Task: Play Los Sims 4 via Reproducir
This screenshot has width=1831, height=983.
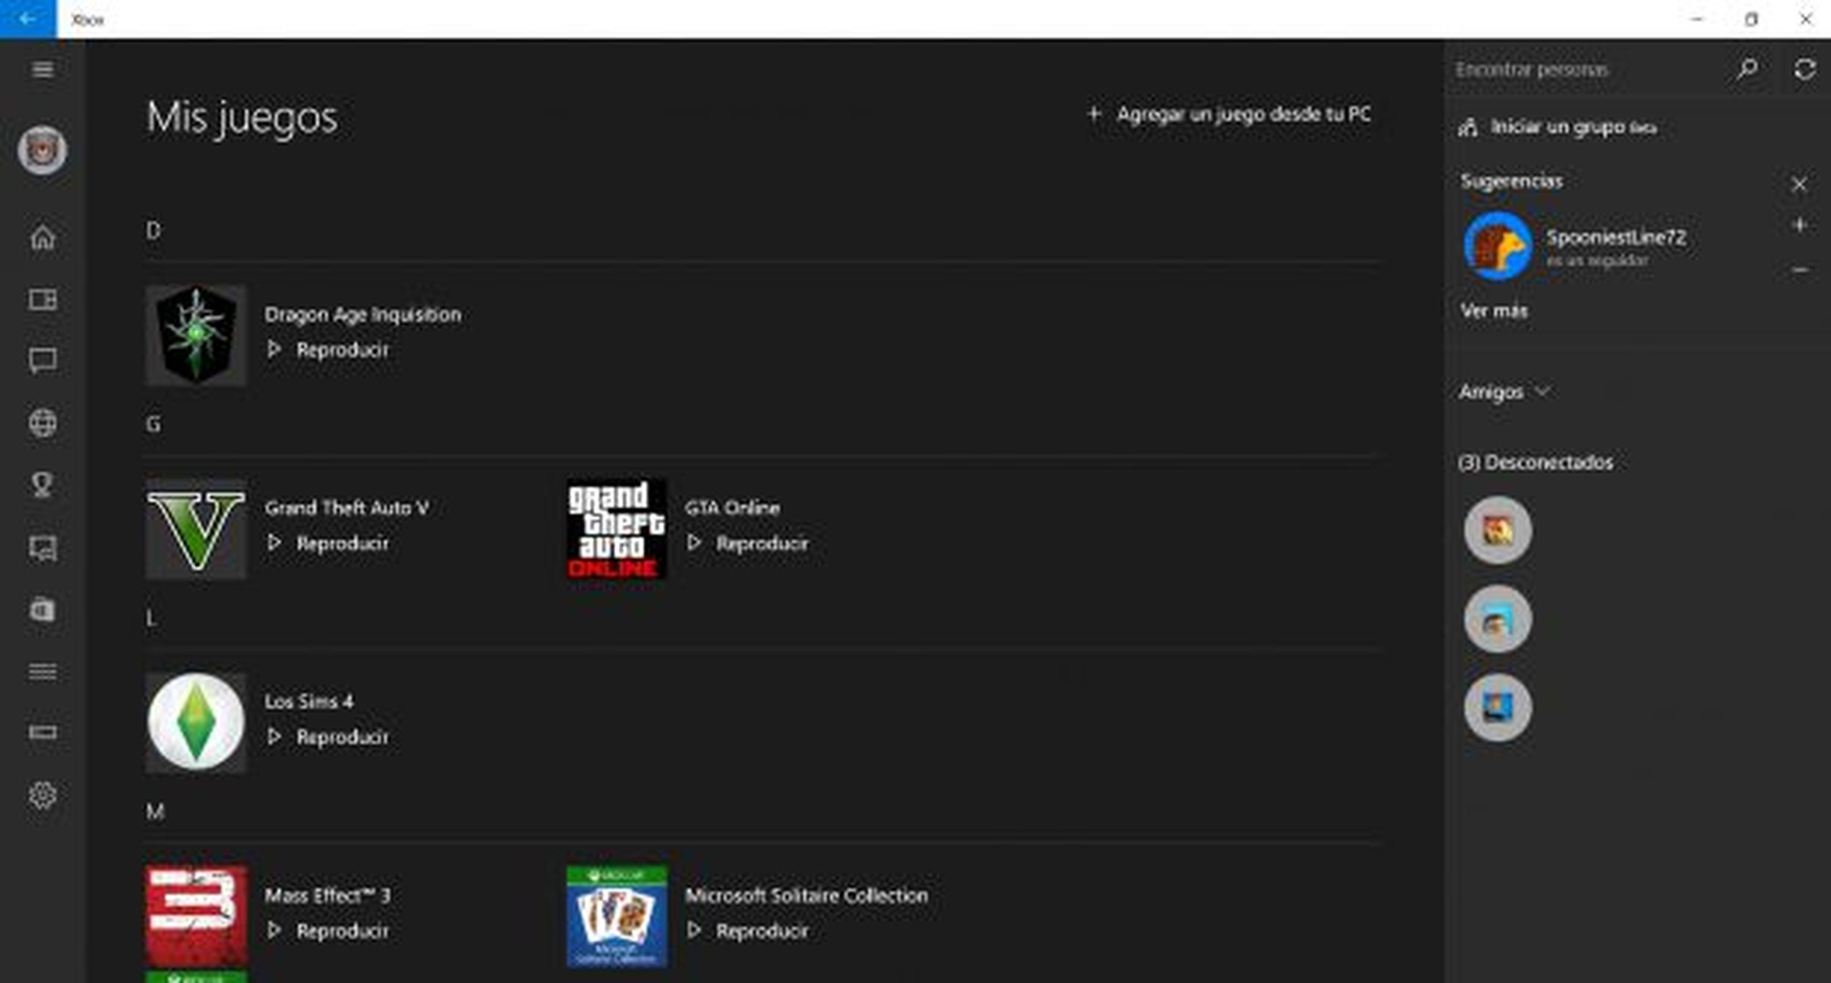Action: [x=329, y=737]
